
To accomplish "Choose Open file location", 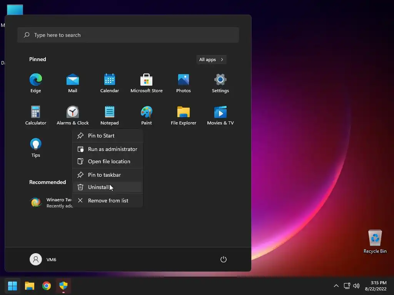I will click(x=108, y=161).
